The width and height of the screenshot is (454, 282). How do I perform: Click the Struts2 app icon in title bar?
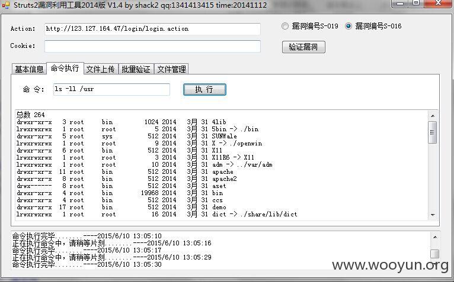coord(6,5)
